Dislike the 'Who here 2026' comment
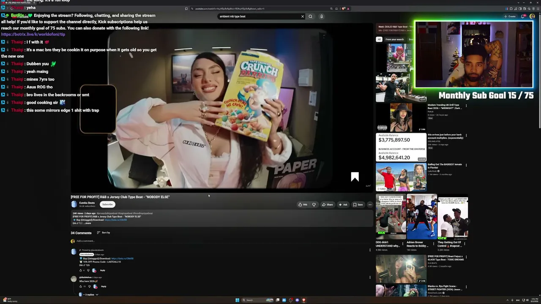 coord(89,286)
